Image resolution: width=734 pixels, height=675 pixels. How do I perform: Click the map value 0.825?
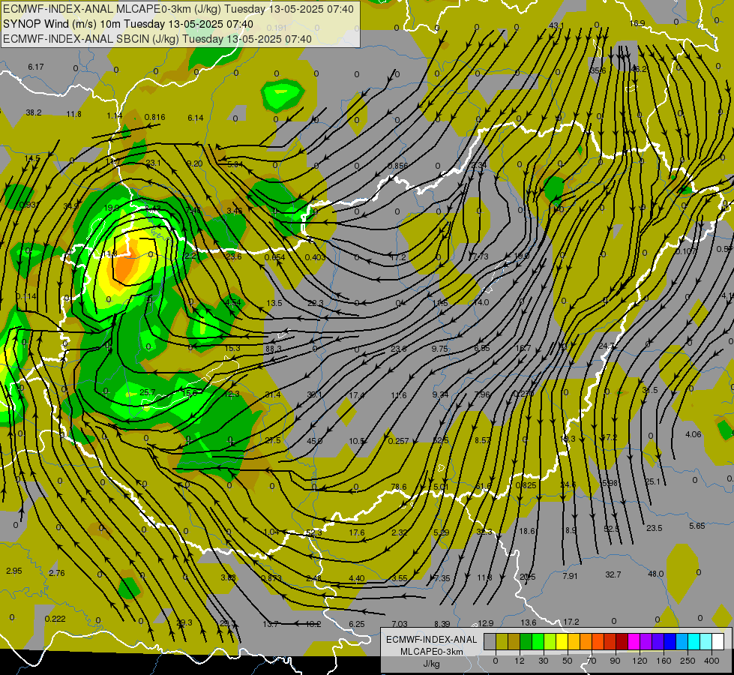[x=526, y=485]
